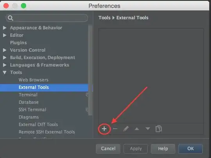Expand Appearance & Behavior section
The height and width of the screenshot is (158, 211).
(x=5, y=28)
